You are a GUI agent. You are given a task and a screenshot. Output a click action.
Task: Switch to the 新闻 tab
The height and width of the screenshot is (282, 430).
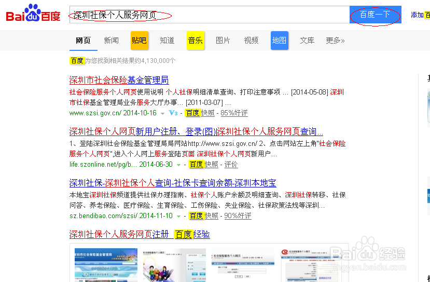pyautogui.click(x=112, y=41)
